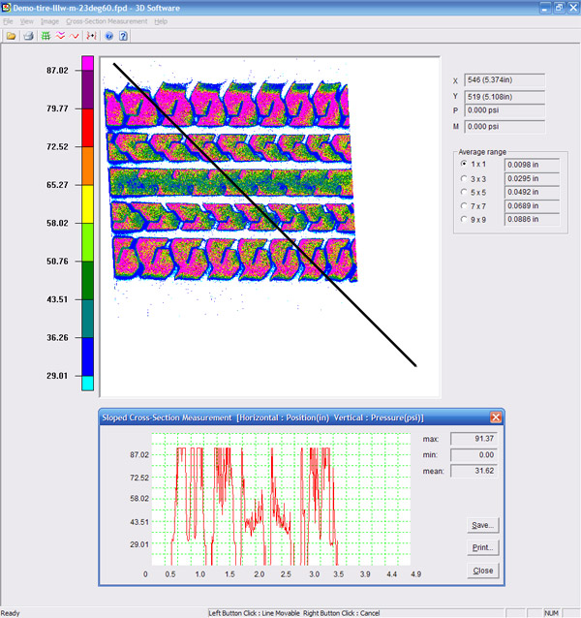Click the 0.0689 in range field
The height and width of the screenshot is (618, 581).
[533, 206]
